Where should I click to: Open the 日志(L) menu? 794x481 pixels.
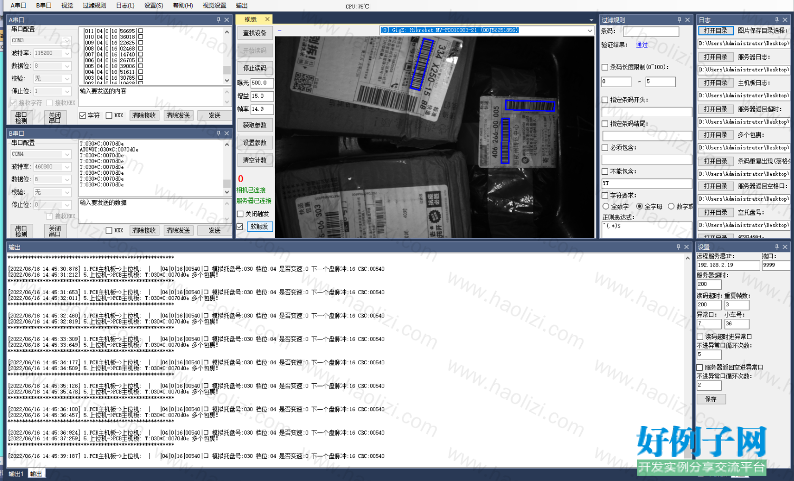(x=125, y=5)
